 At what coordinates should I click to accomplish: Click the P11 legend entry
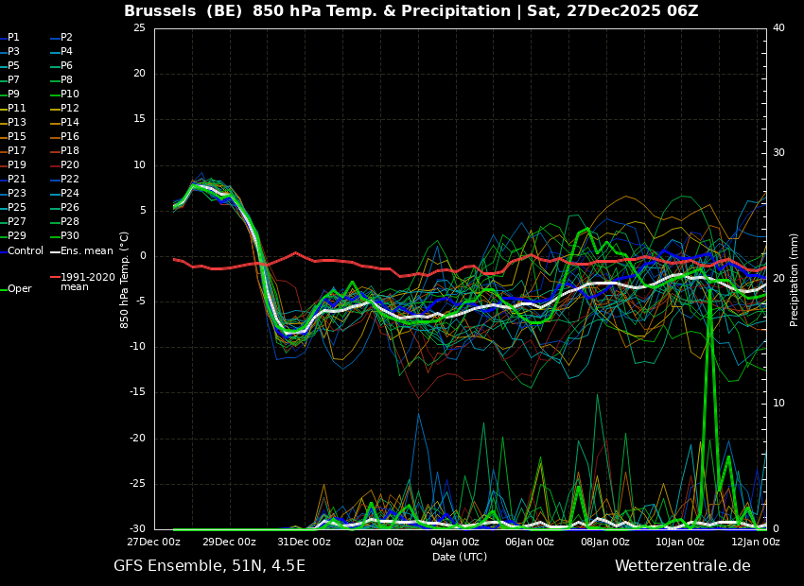13,108
